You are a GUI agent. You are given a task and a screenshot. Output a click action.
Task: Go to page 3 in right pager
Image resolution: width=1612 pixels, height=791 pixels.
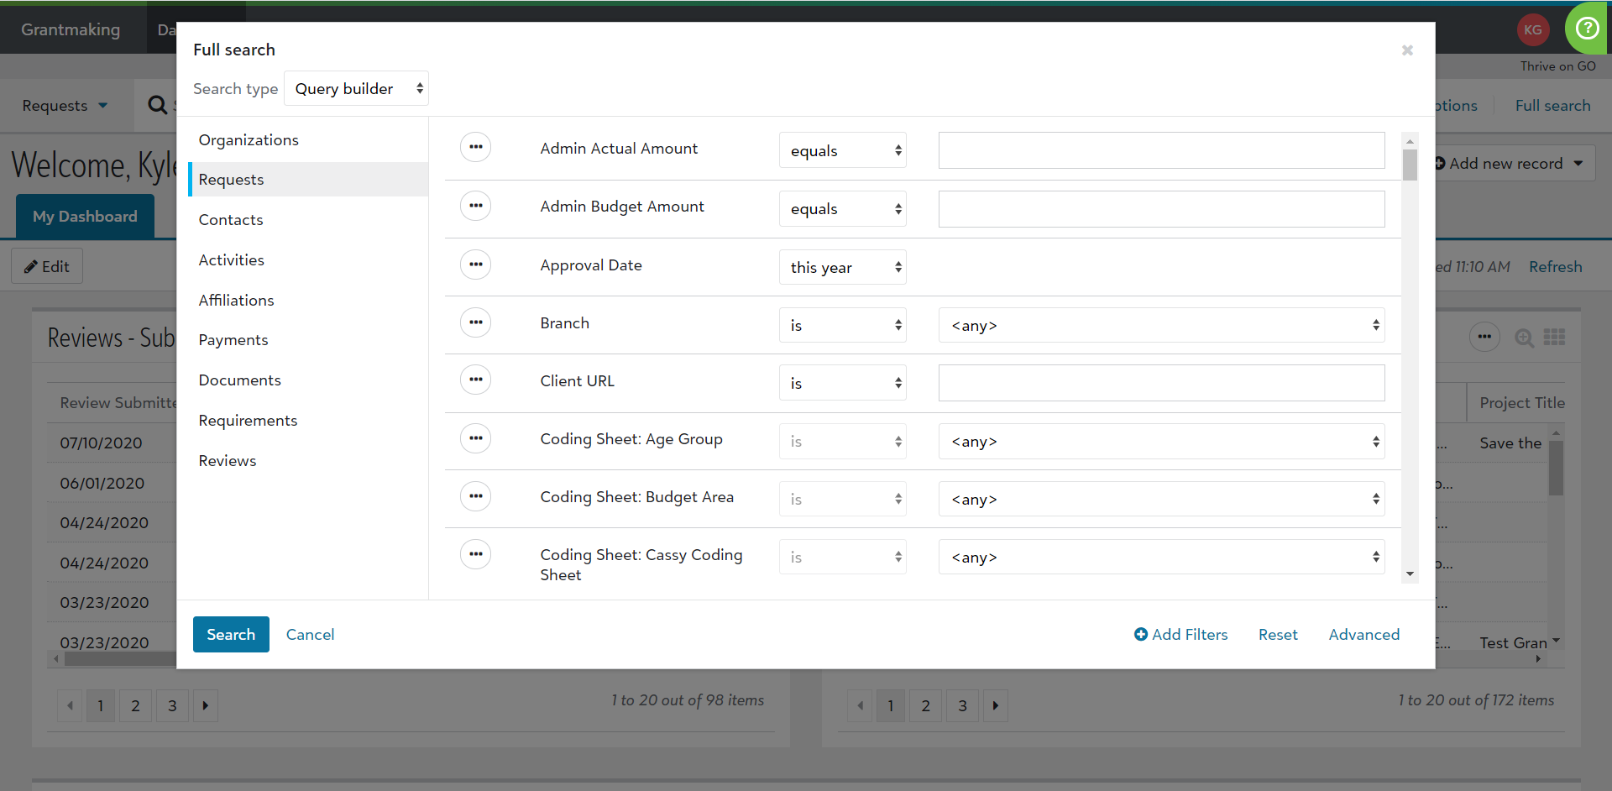pos(962,705)
